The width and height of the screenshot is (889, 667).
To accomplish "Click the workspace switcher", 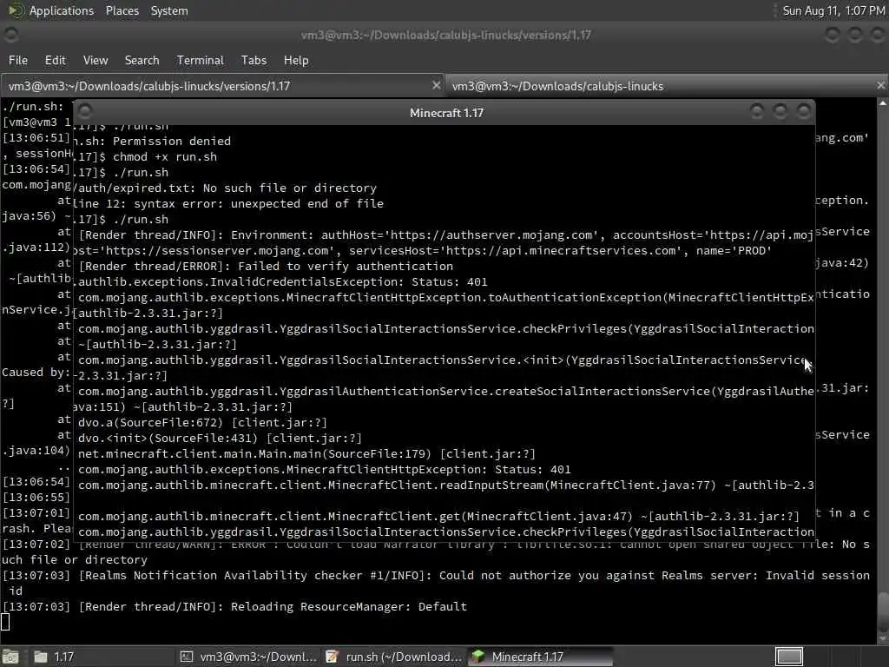I will pos(788,657).
